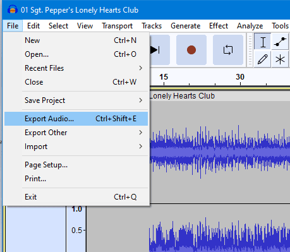Click Export Audio... menu entry

tap(76, 119)
